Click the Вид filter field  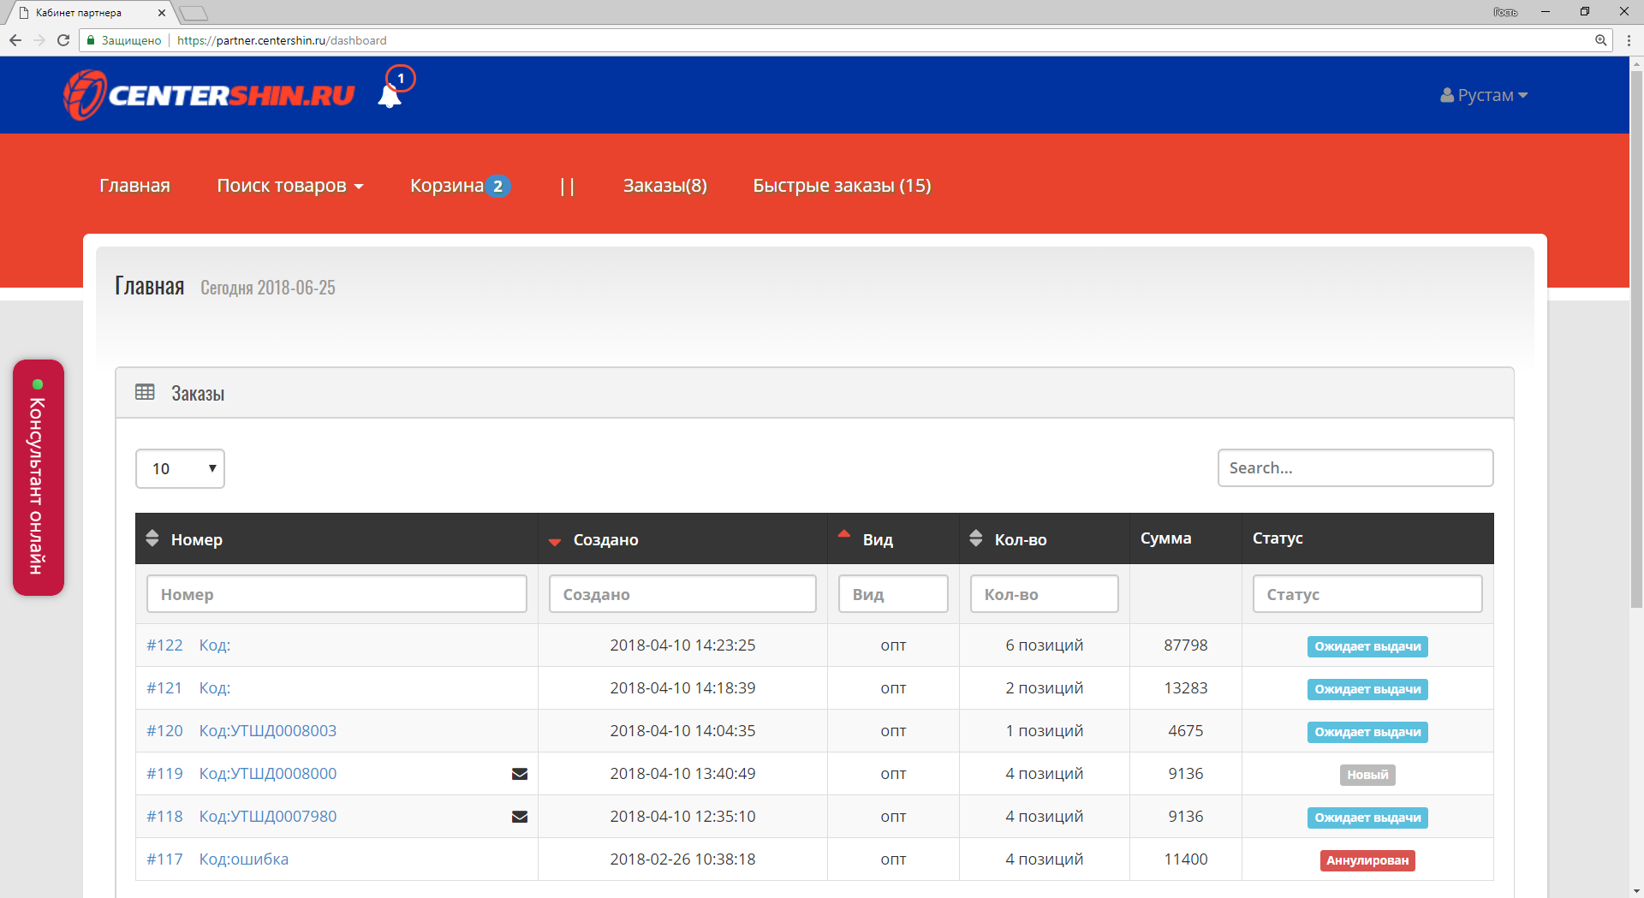893,594
